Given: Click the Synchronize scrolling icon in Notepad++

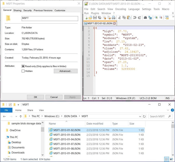Looking at the screenshot, I should point(167,18).
